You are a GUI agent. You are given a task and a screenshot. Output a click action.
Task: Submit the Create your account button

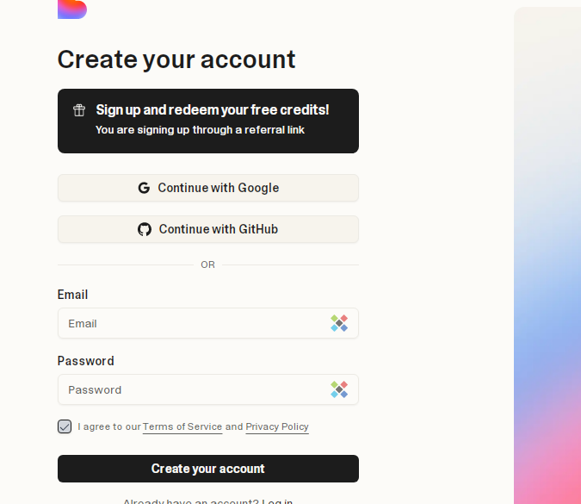pyautogui.click(x=208, y=469)
